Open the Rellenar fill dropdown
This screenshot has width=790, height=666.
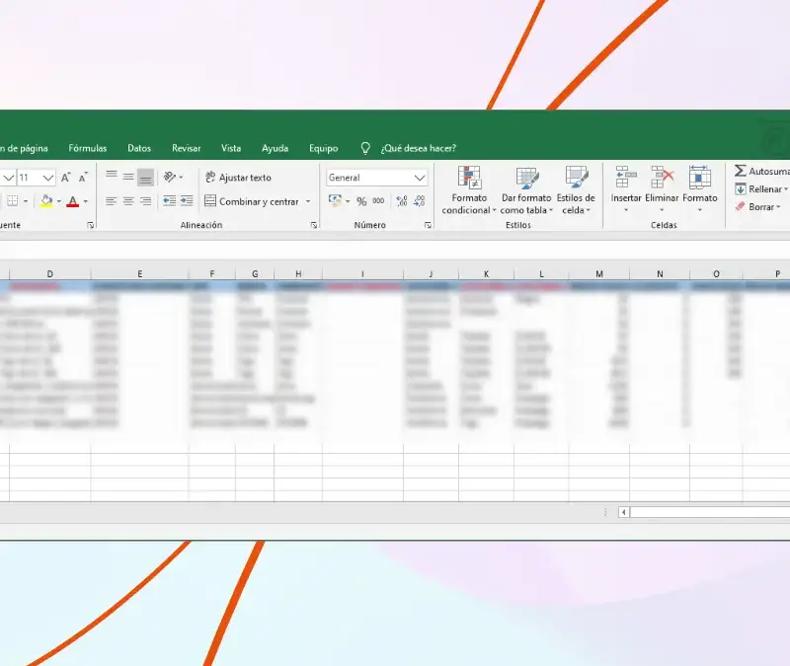pos(760,188)
